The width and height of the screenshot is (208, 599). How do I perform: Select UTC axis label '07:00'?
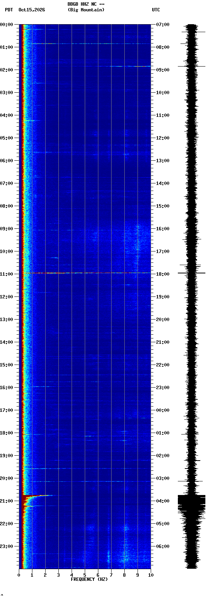click(163, 25)
